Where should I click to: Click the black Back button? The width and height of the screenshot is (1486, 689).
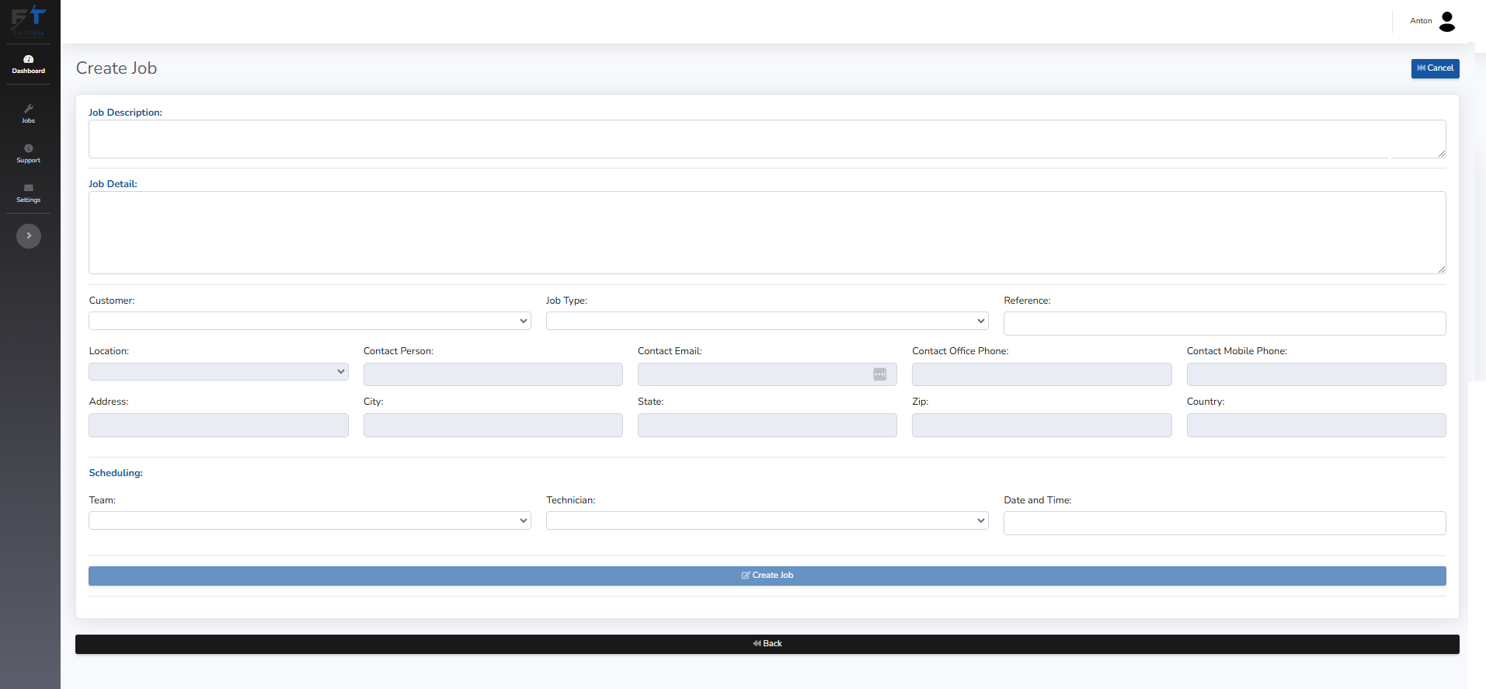[767, 644]
